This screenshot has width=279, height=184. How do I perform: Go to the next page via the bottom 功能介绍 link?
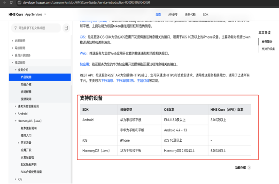click(x=240, y=168)
